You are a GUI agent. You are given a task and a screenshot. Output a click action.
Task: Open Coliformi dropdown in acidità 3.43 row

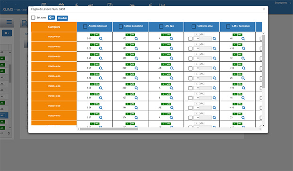pos(197,58)
